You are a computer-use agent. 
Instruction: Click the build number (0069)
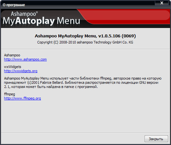(129, 36)
